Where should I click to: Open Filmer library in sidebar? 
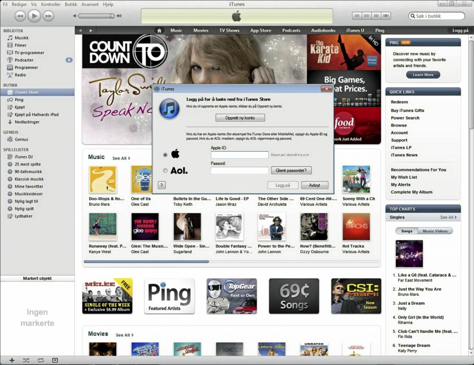point(20,45)
